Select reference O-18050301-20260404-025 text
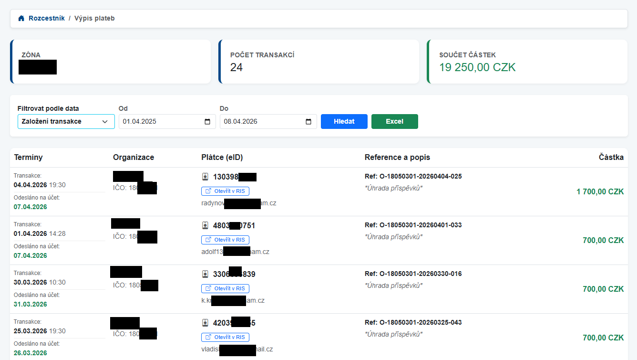This screenshot has height=360, width=637. [420, 177]
